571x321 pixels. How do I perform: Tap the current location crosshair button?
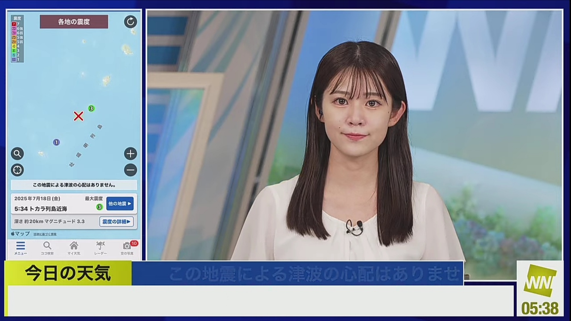coord(17,170)
